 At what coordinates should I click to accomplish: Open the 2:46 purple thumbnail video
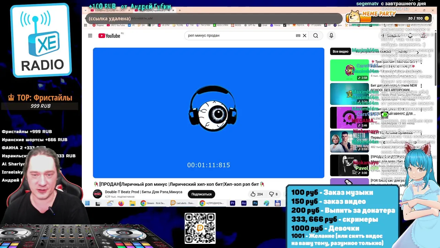pos(349,118)
